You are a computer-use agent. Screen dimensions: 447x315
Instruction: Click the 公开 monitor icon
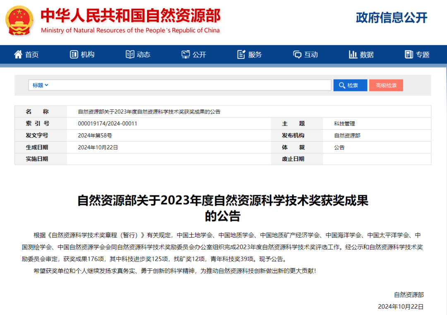tap(186, 54)
